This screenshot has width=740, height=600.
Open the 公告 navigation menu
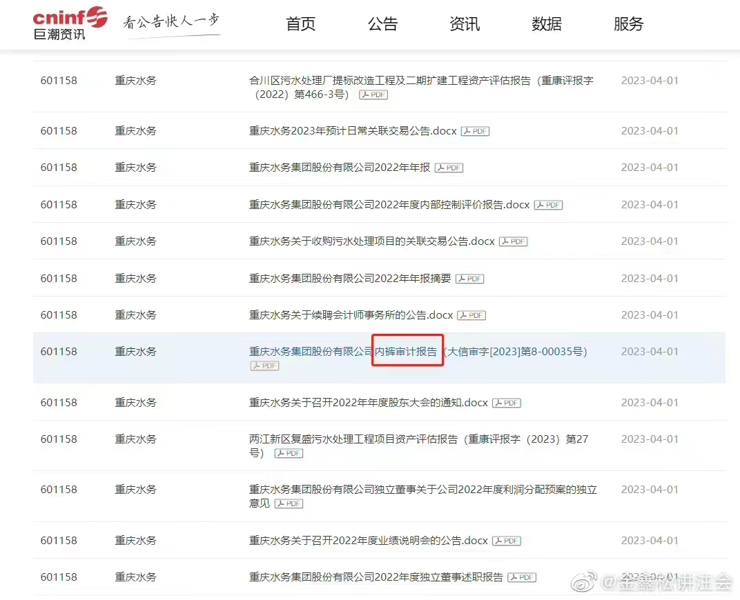pos(382,24)
